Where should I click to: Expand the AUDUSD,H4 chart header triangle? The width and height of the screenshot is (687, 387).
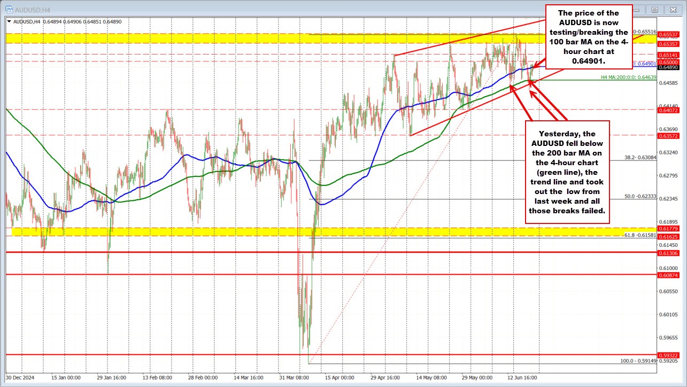8,21
